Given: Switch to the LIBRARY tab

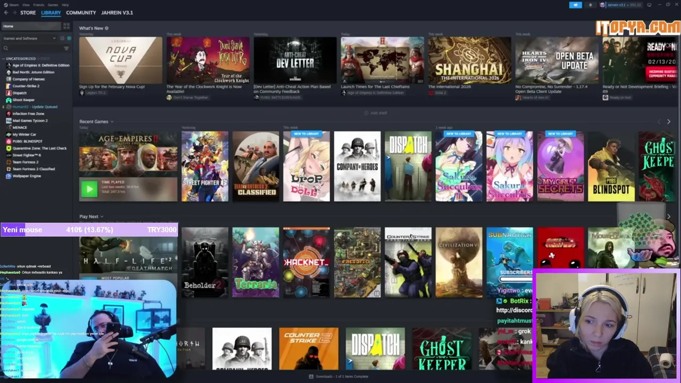Looking at the screenshot, I should click(x=51, y=13).
